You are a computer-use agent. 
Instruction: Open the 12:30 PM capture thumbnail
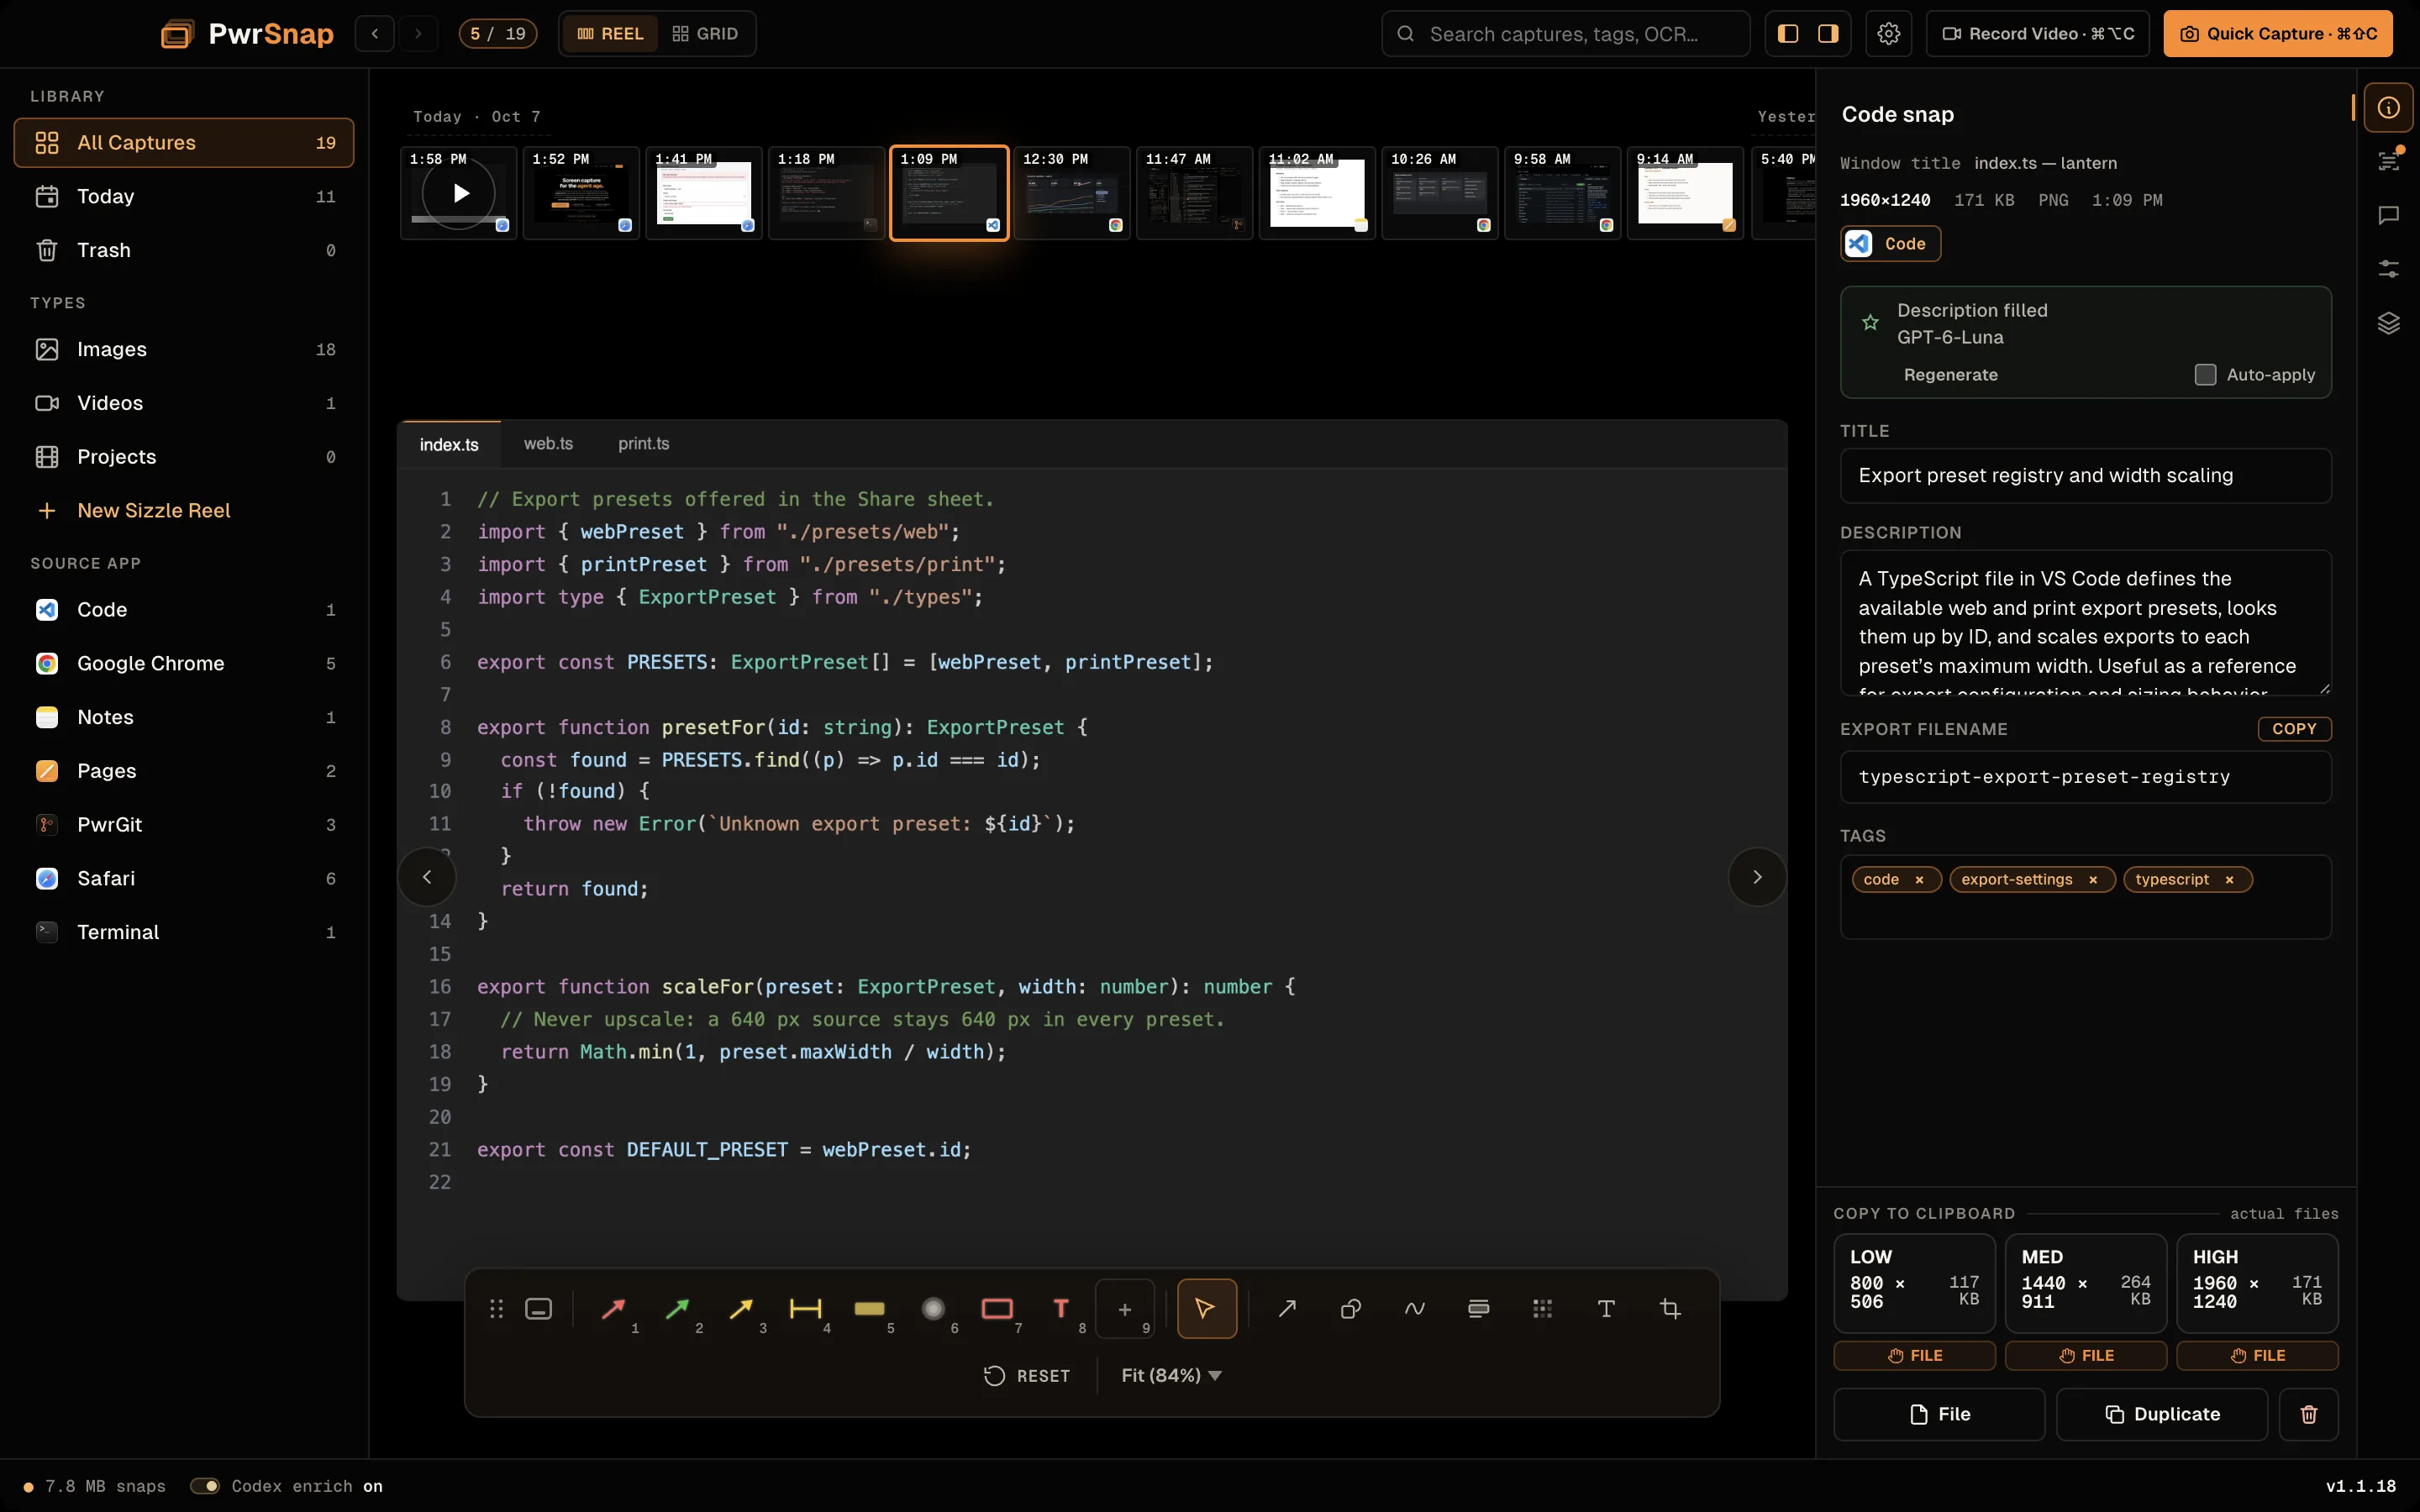[x=1072, y=193]
